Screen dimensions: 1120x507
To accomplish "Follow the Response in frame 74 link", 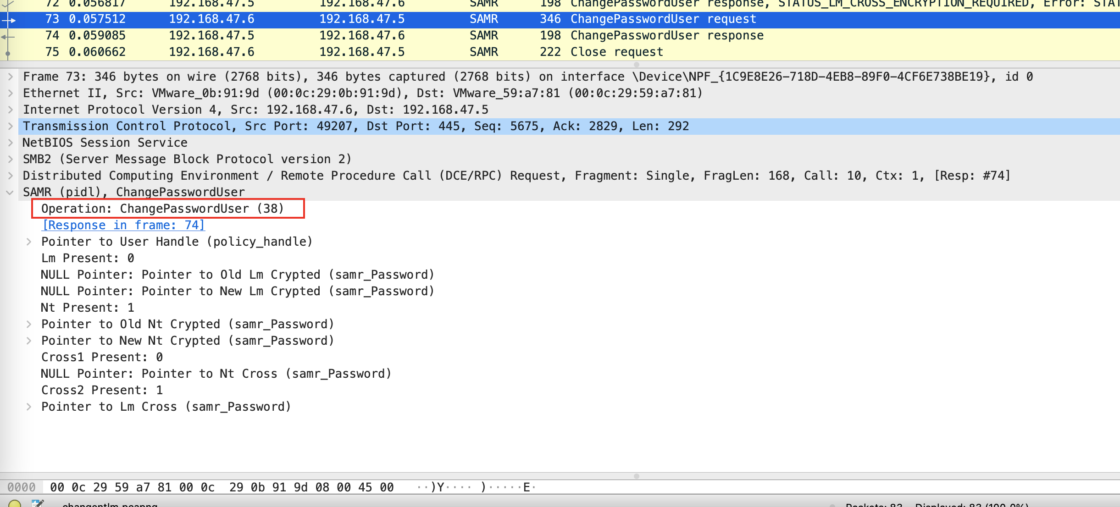I will 123,225.
